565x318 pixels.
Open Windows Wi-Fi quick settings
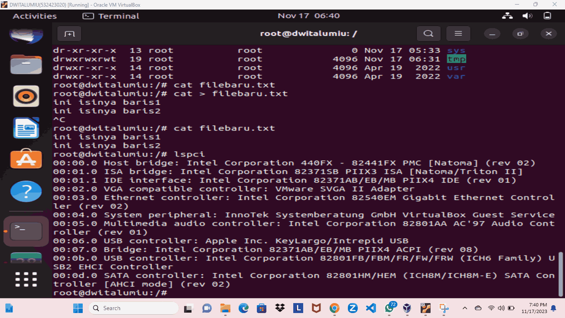tap(491, 308)
